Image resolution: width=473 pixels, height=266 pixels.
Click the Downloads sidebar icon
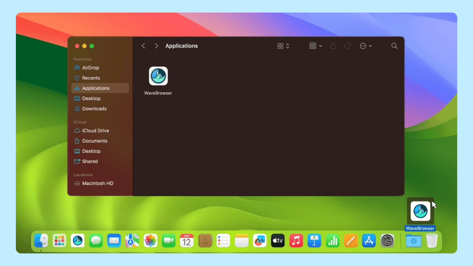pos(77,109)
